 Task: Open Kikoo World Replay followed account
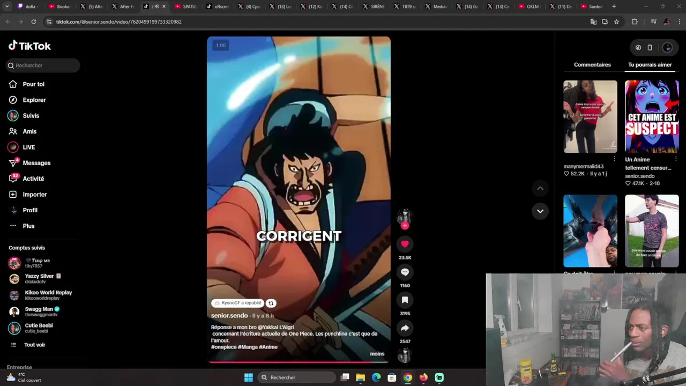click(40, 295)
